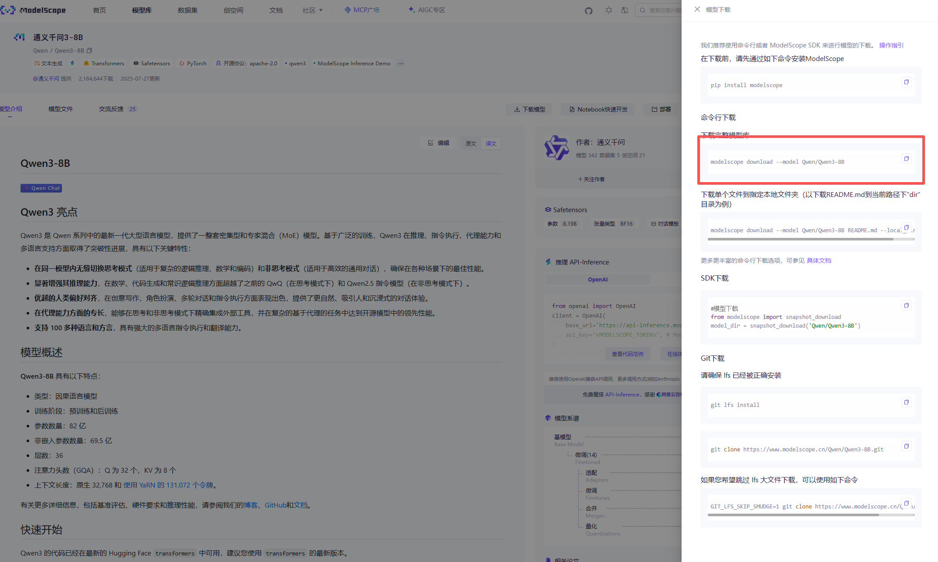The width and height of the screenshot is (938, 562).
Task: Open 数据集 in top navigation
Action: (x=188, y=10)
